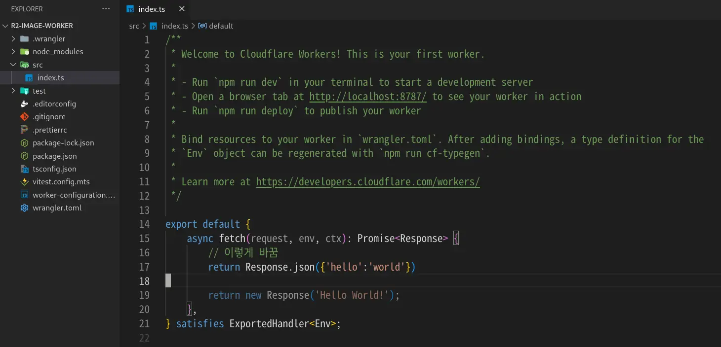Select src in the breadcrumb path

coord(134,26)
